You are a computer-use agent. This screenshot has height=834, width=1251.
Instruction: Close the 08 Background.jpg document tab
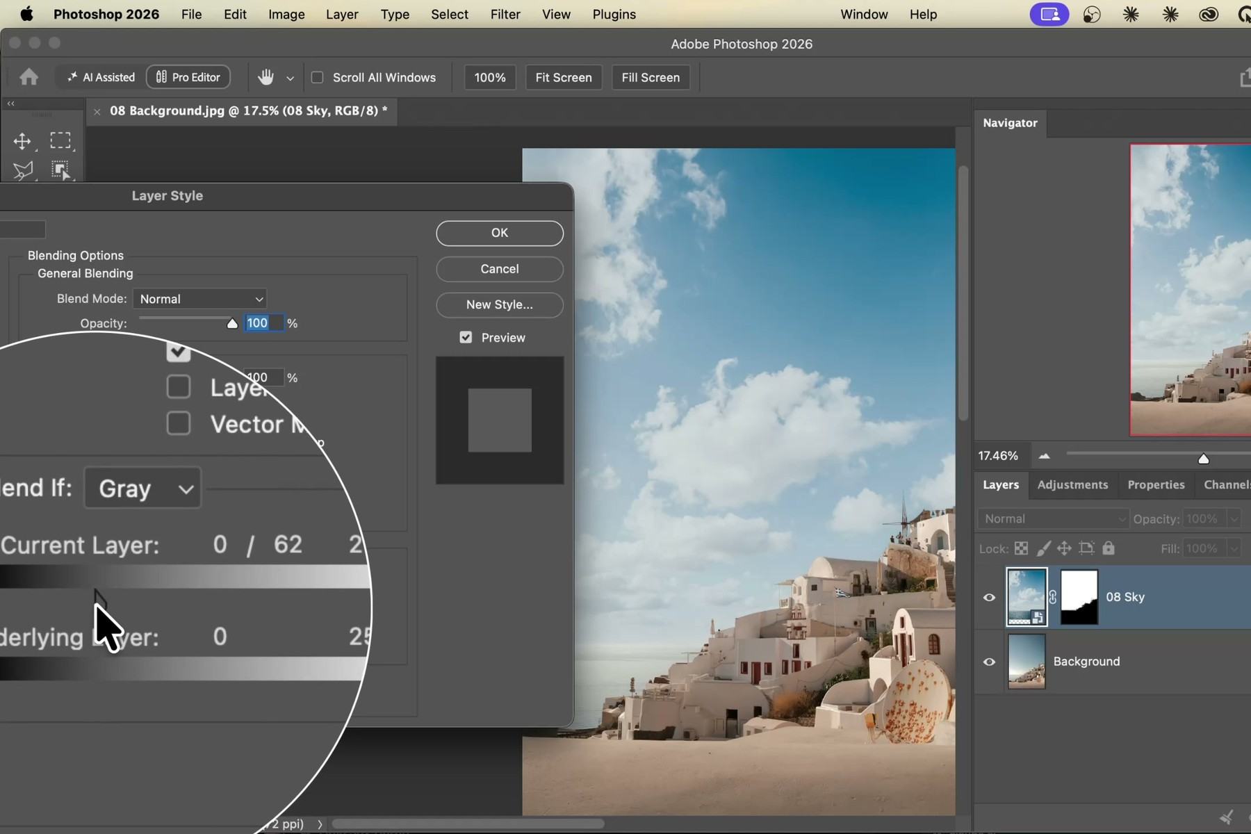point(97,111)
